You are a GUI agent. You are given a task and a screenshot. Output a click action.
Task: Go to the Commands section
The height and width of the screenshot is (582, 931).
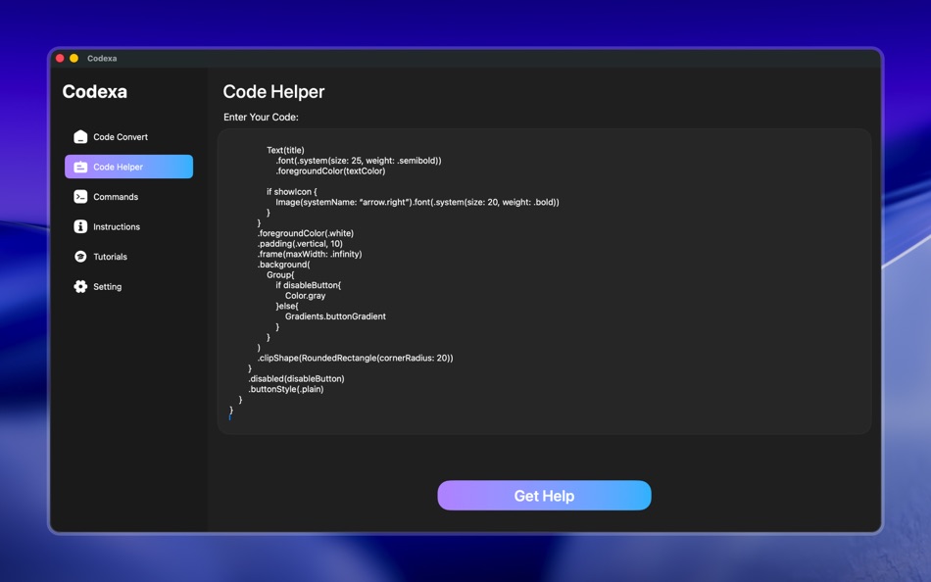tap(128, 197)
